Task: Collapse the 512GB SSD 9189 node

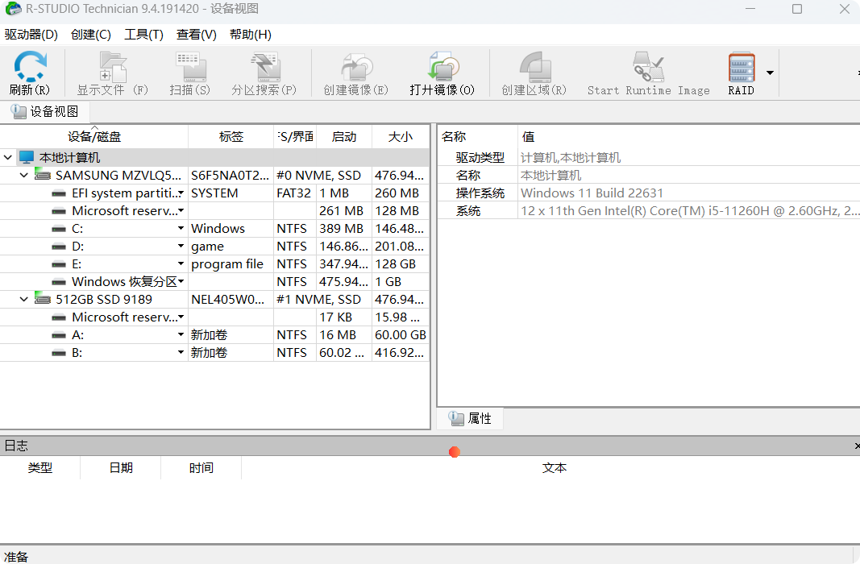Action: click(x=23, y=299)
